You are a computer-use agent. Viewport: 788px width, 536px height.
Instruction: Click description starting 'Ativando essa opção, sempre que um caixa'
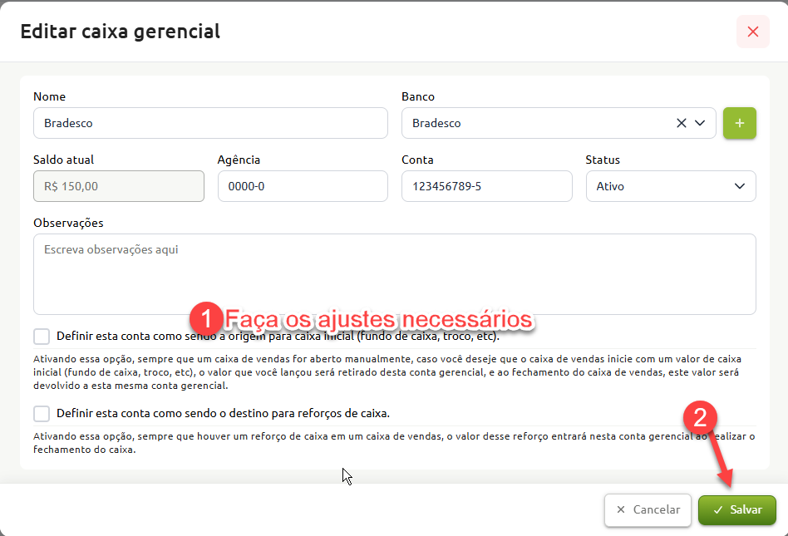387,372
